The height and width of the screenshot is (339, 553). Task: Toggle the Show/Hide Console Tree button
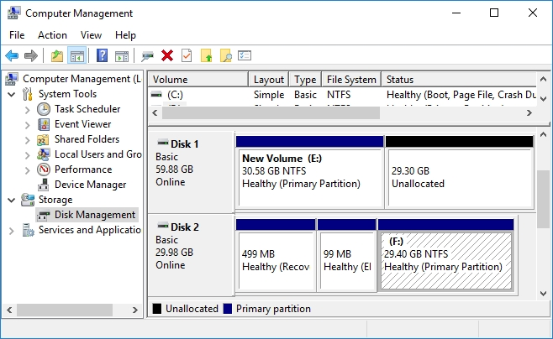click(76, 55)
